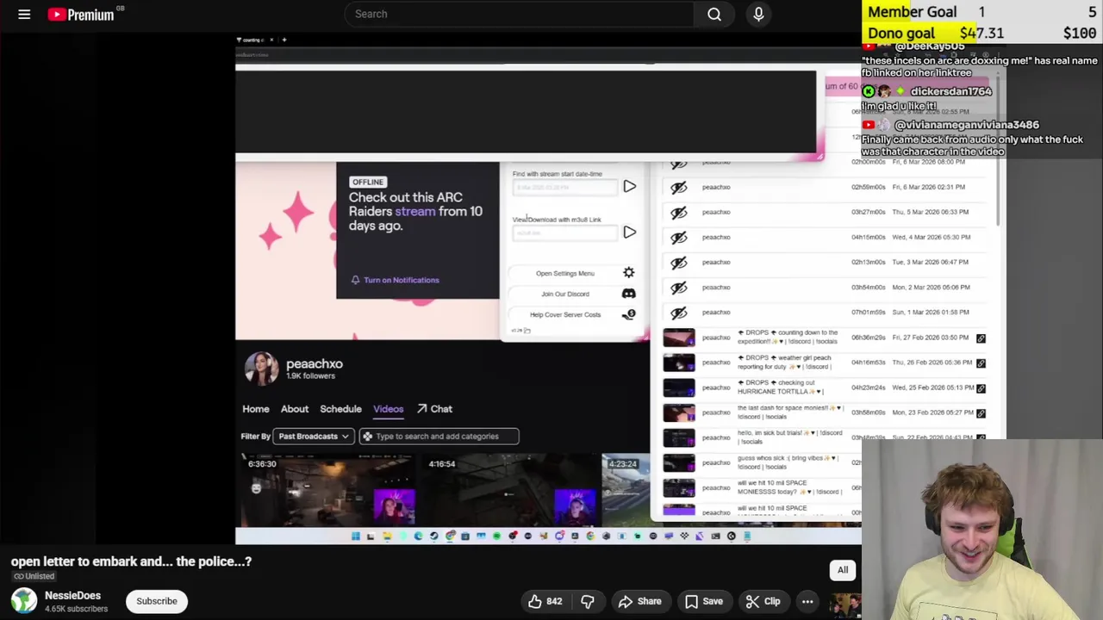Screen dimensions: 1103x620
Task: Focus the m3u8 link input field
Action: 565,232
